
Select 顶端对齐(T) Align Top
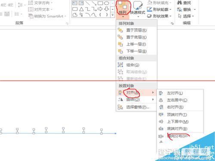click(180, 115)
